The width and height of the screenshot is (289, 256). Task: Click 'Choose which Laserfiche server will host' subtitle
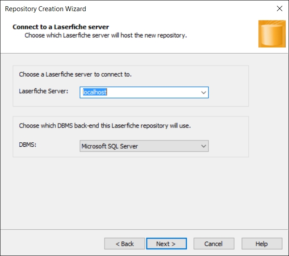105,35
